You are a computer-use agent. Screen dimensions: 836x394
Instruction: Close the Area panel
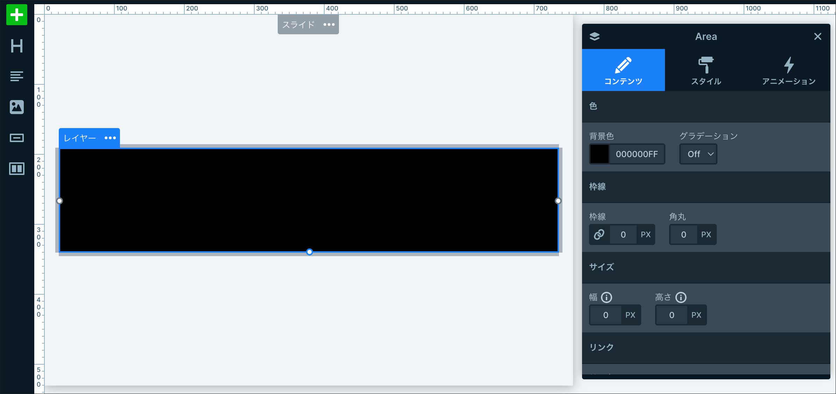pyautogui.click(x=817, y=36)
